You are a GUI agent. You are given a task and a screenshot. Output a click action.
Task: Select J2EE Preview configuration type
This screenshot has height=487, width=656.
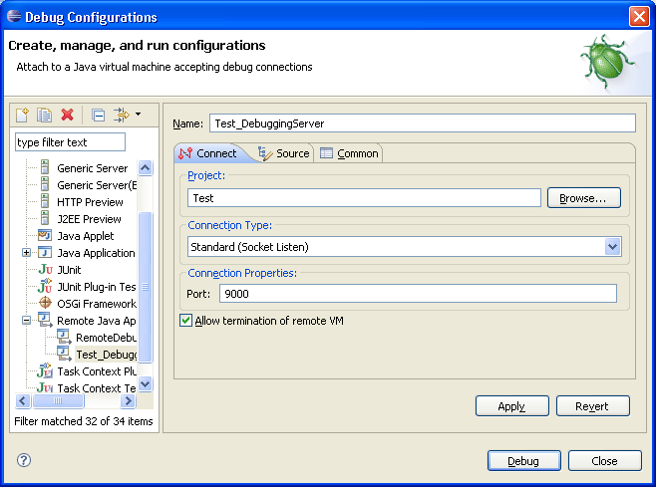pyautogui.click(x=89, y=219)
